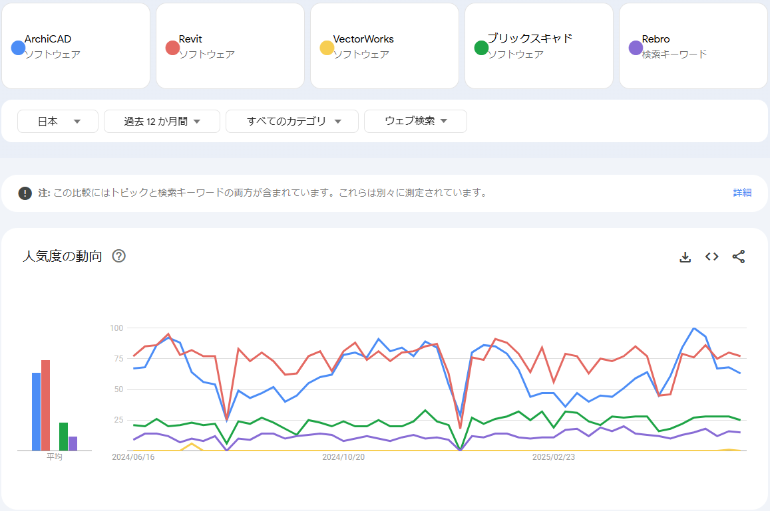Open the embed code icon
Viewport: 770px width, 511px height.
[711, 256]
